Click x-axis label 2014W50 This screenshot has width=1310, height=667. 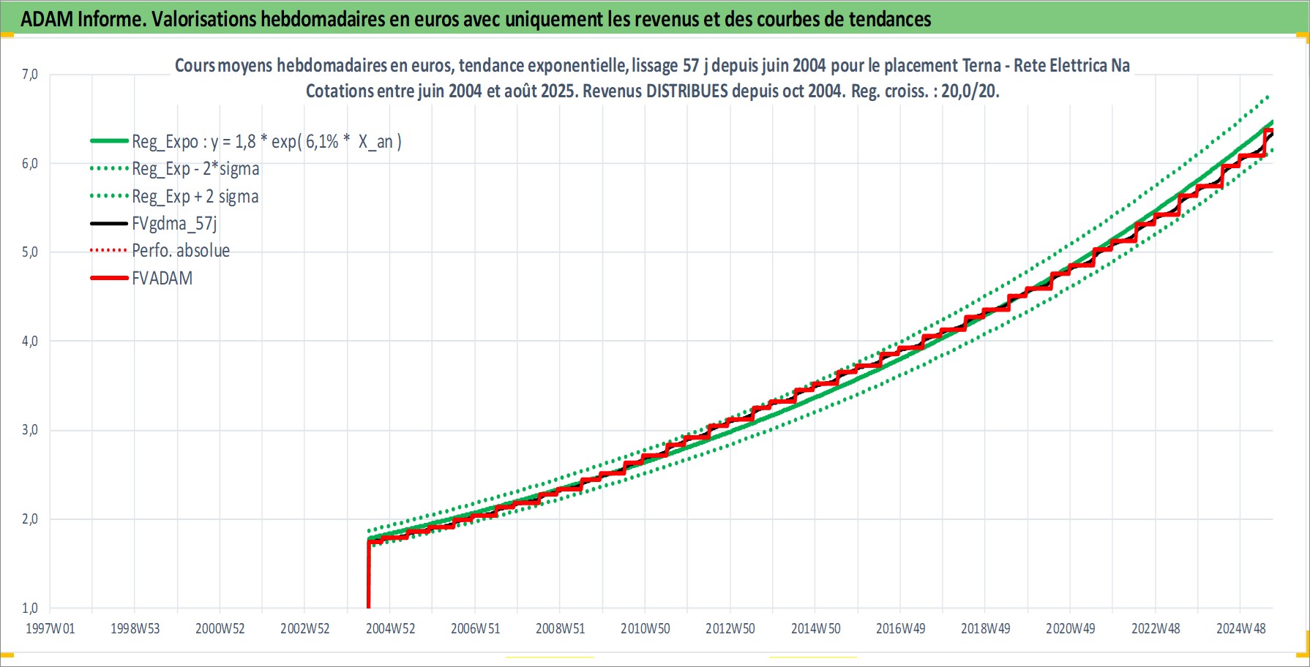pos(815,628)
